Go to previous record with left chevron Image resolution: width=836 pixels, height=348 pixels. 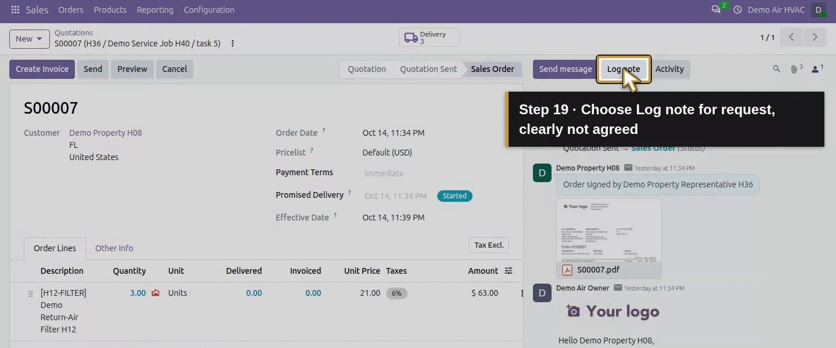coord(791,38)
